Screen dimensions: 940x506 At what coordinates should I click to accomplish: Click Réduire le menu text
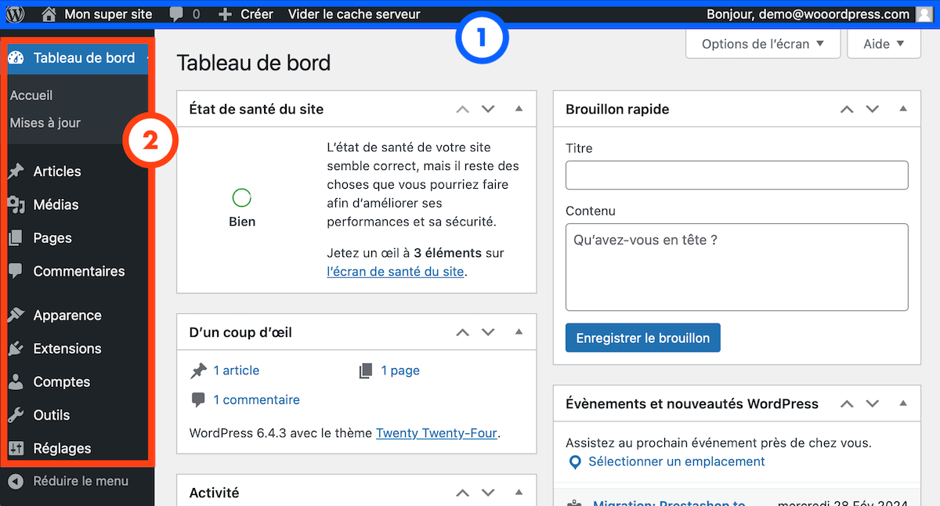(x=81, y=481)
